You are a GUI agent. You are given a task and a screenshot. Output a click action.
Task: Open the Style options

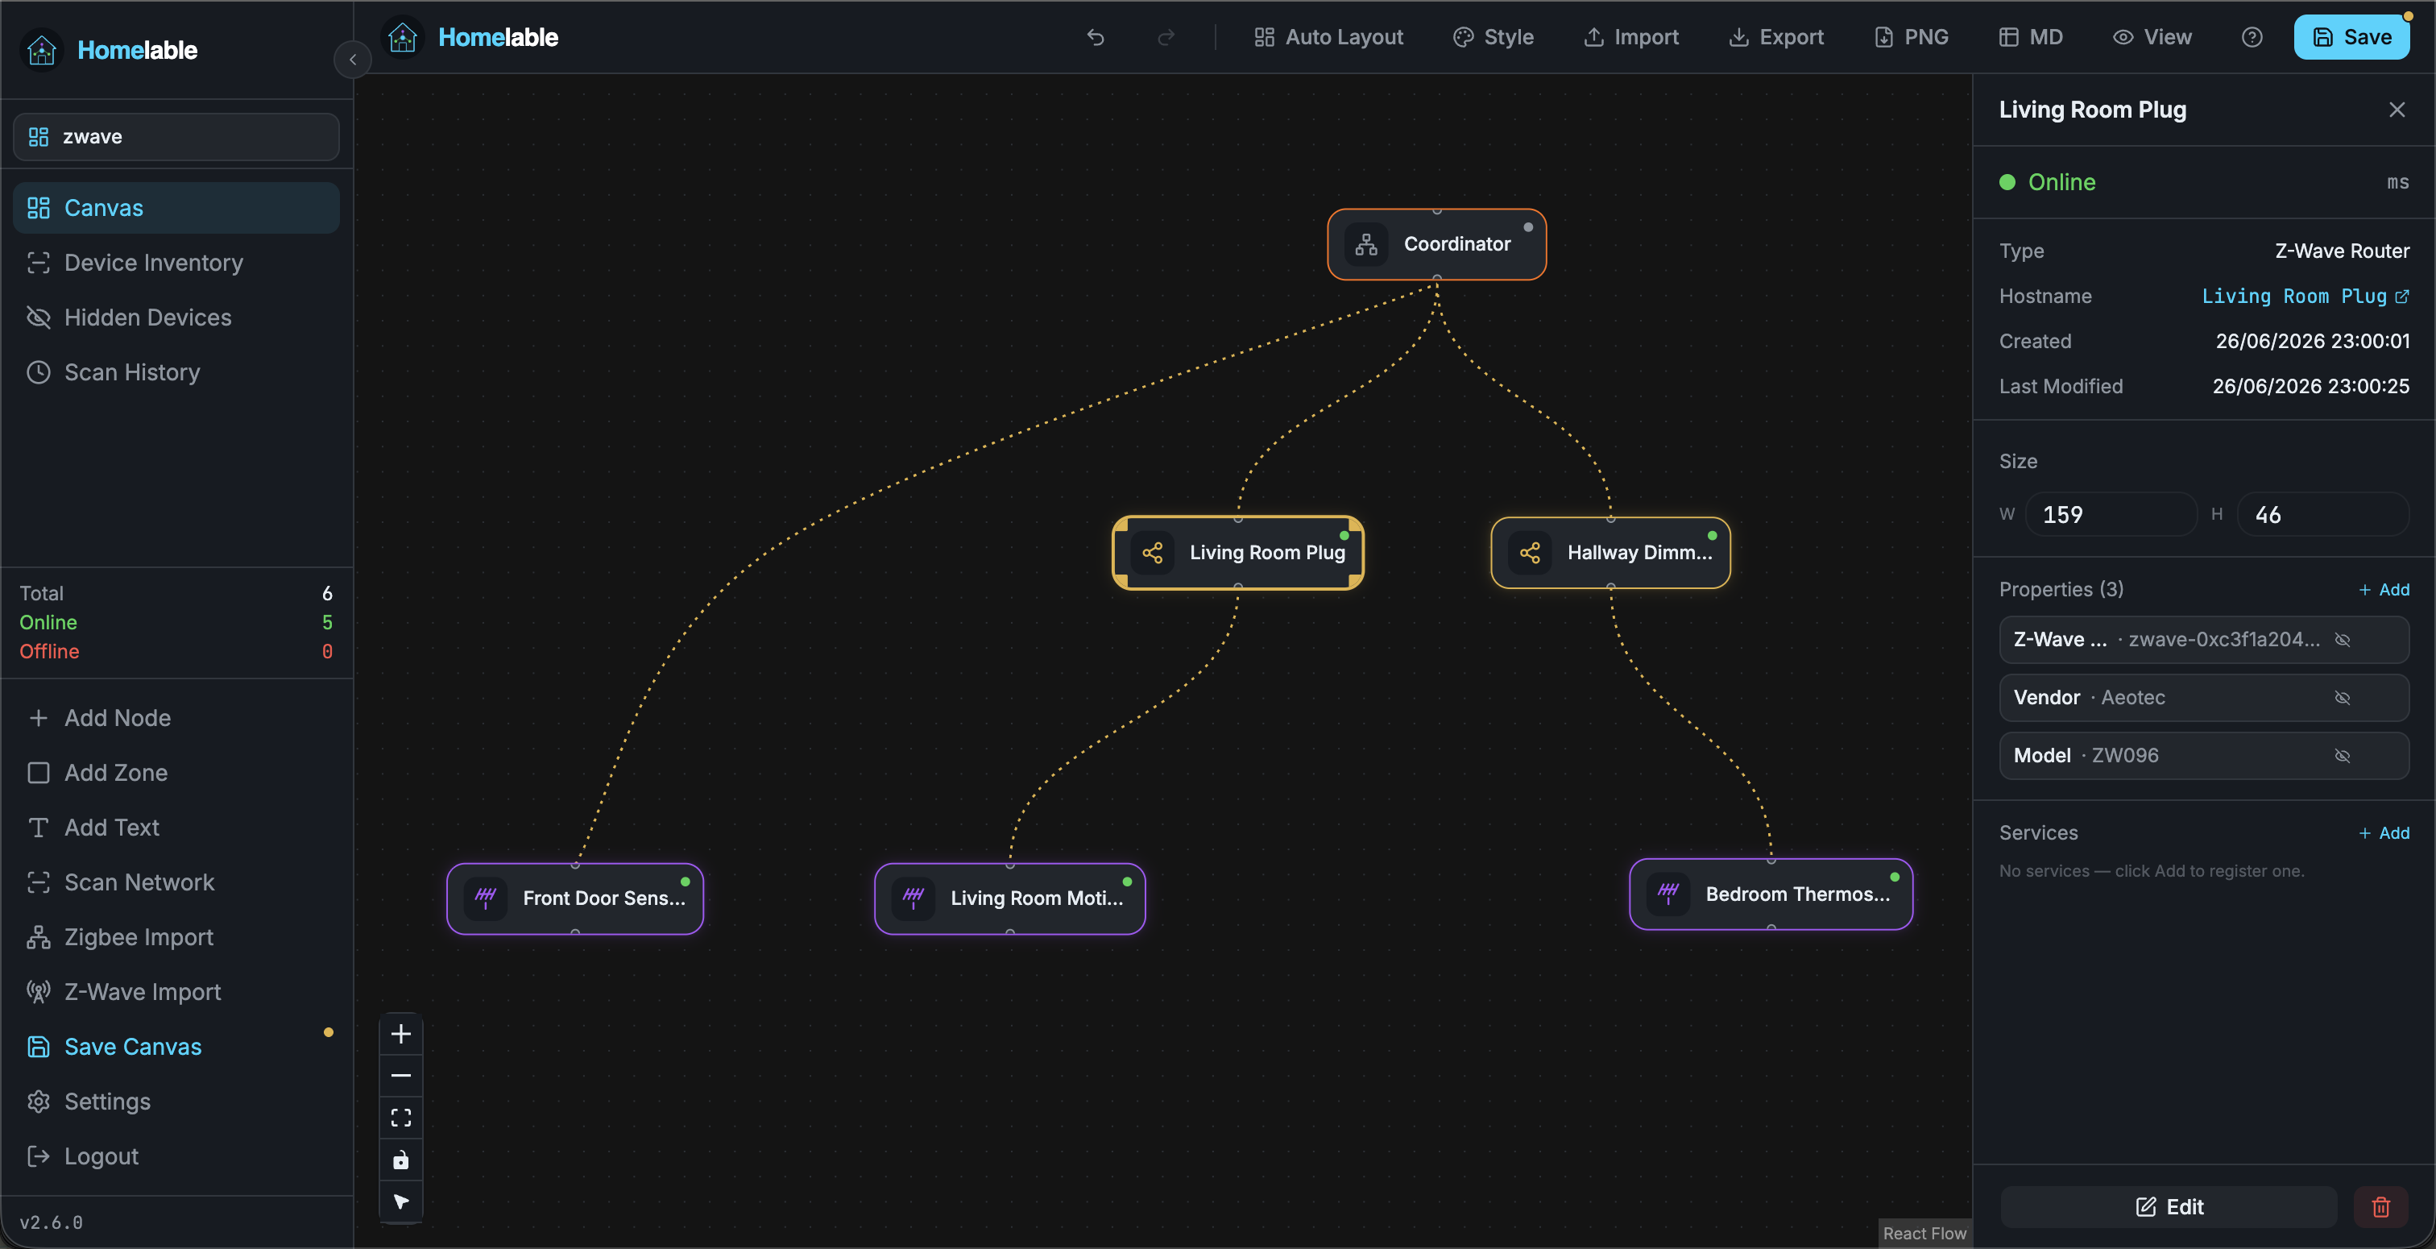(x=1493, y=37)
